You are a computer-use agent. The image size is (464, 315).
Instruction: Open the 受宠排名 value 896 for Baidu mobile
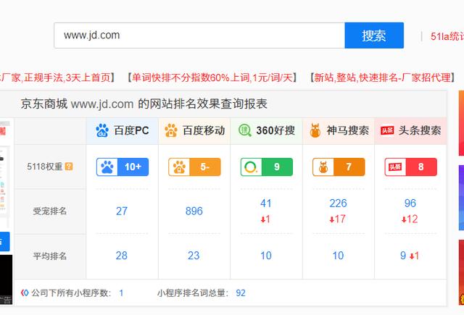(x=194, y=211)
